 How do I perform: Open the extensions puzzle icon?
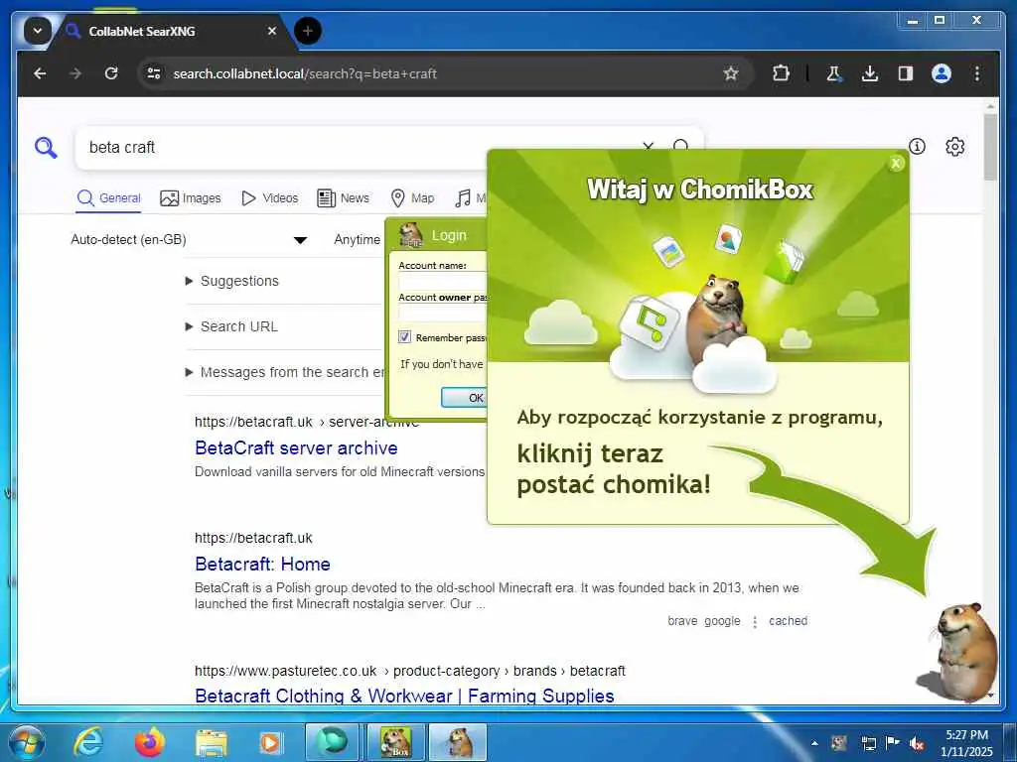tap(781, 73)
